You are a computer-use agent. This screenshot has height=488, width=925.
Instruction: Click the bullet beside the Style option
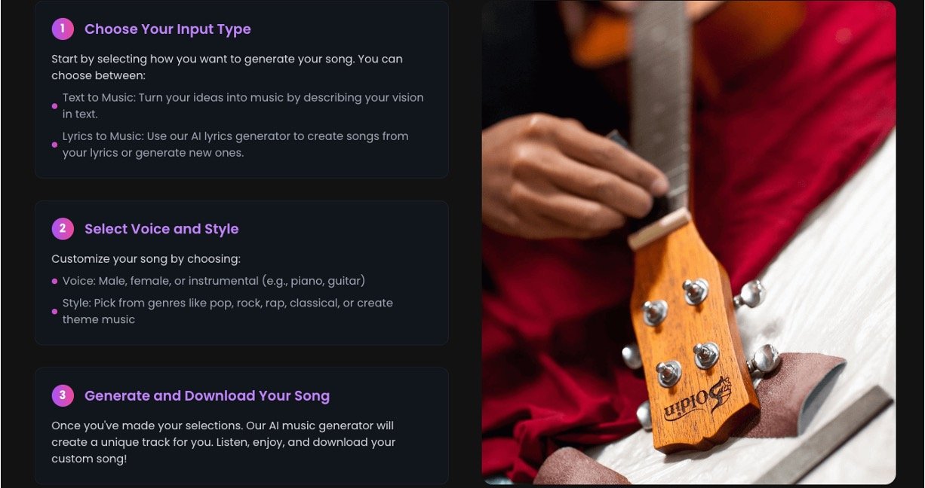tap(54, 311)
